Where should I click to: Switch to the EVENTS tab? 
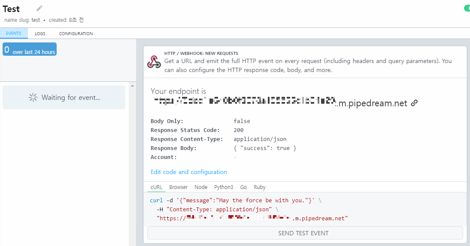click(x=14, y=33)
